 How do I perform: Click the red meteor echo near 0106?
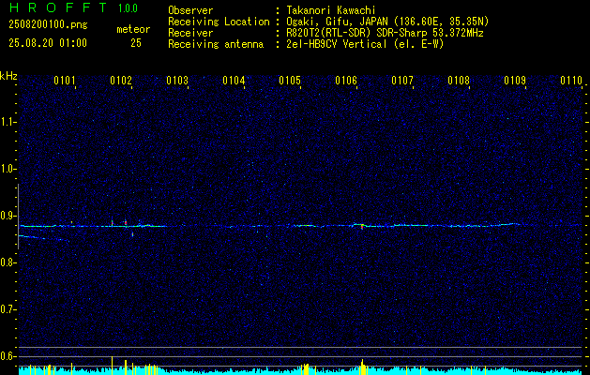tap(362, 227)
